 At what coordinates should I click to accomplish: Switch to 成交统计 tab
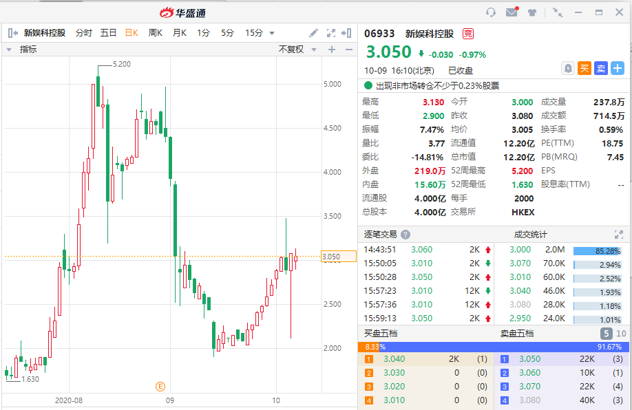[x=530, y=235]
